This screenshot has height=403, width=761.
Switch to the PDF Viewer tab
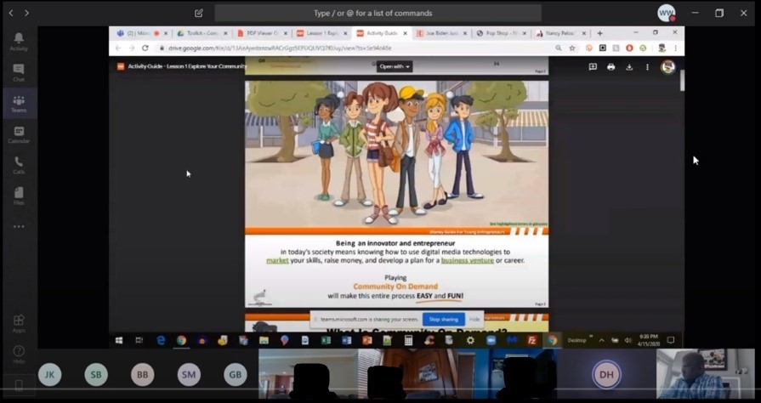(262, 33)
